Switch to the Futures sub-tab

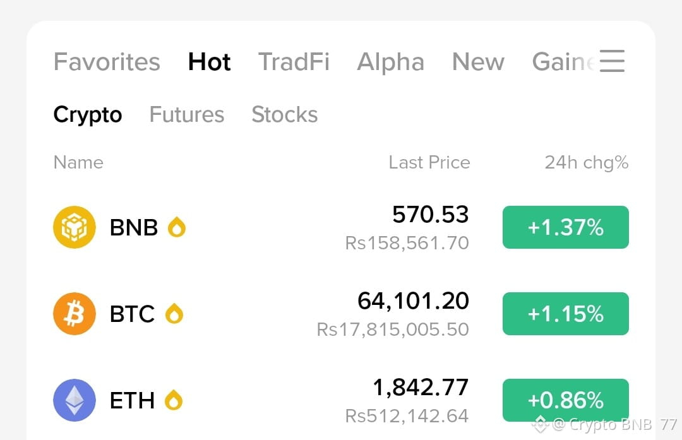[186, 114]
